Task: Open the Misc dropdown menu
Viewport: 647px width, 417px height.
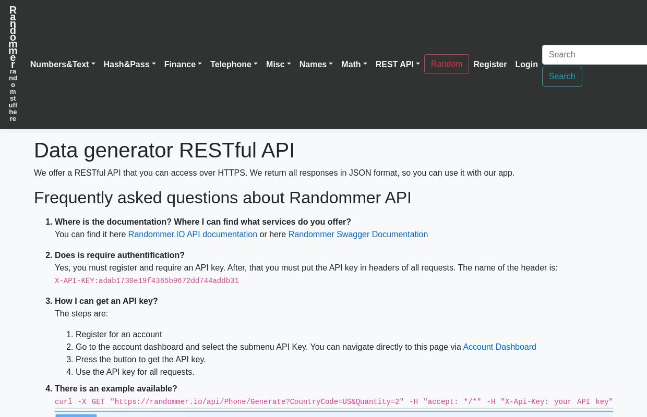Action: (x=278, y=64)
